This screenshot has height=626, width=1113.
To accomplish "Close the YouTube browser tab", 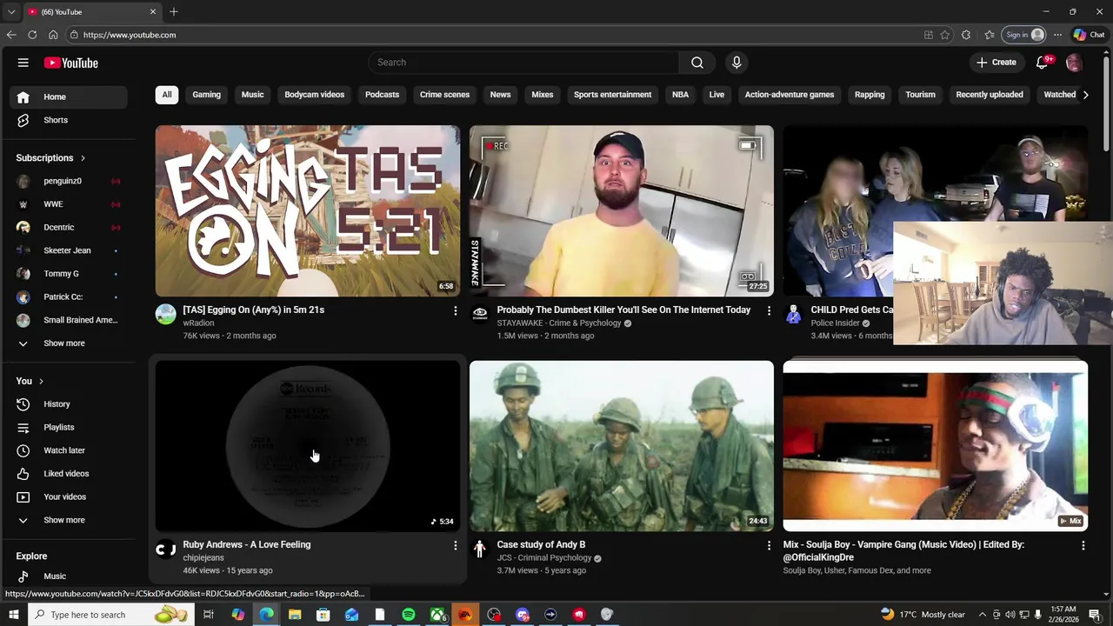I will pyautogui.click(x=153, y=12).
